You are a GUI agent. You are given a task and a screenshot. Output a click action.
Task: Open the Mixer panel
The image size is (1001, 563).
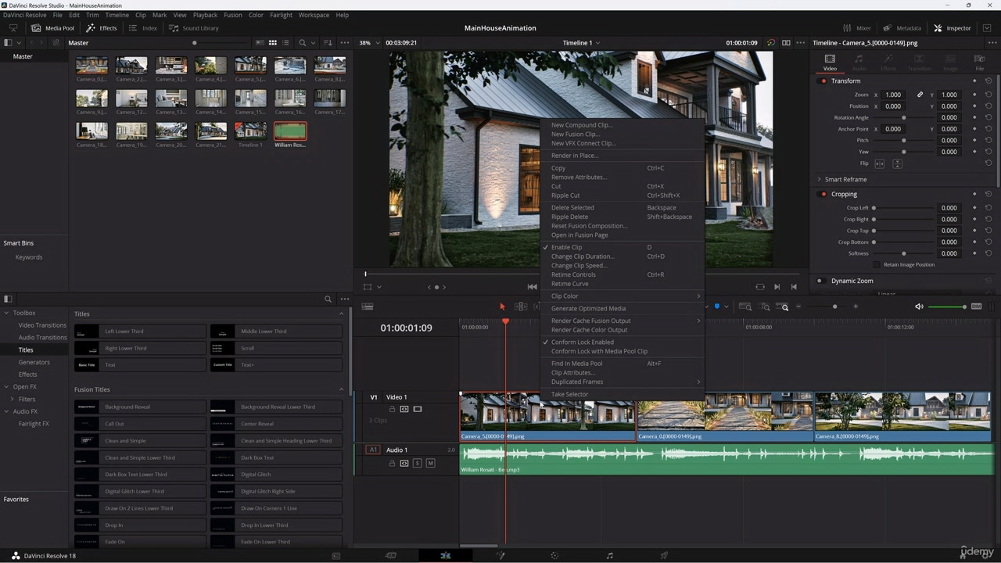tap(857, 28)
